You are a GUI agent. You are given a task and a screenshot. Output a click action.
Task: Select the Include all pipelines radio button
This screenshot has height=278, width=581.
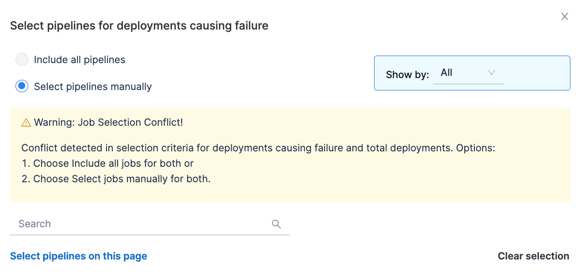click(22, 60)
